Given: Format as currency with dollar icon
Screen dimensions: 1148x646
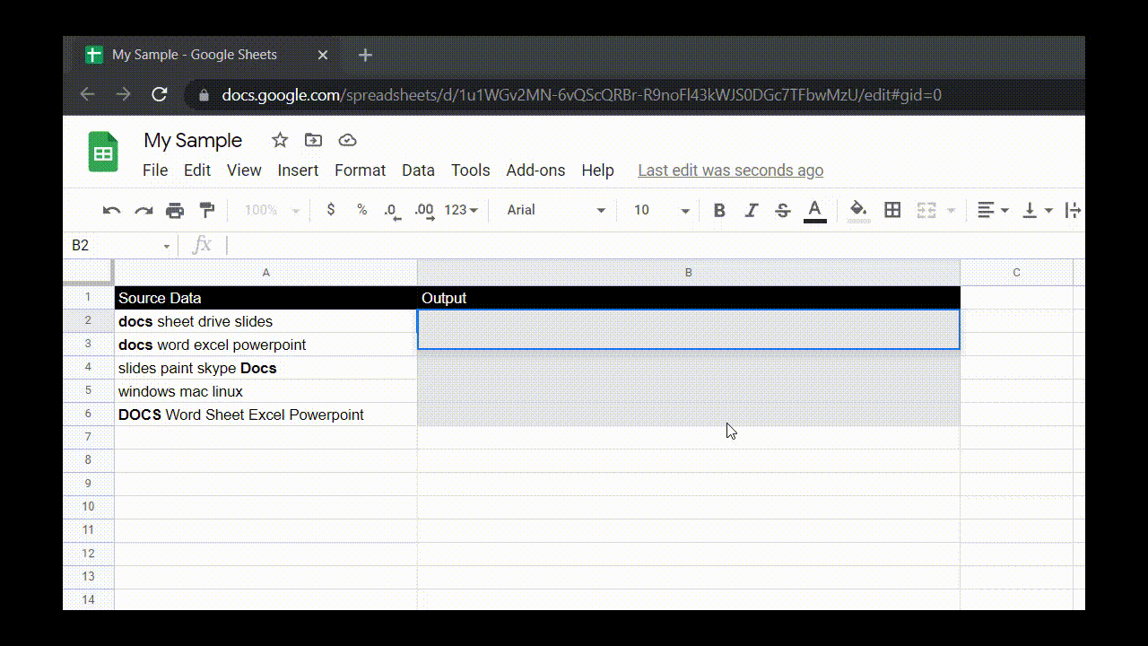Looking at the screenshot, I should click(x=331, y=210).
